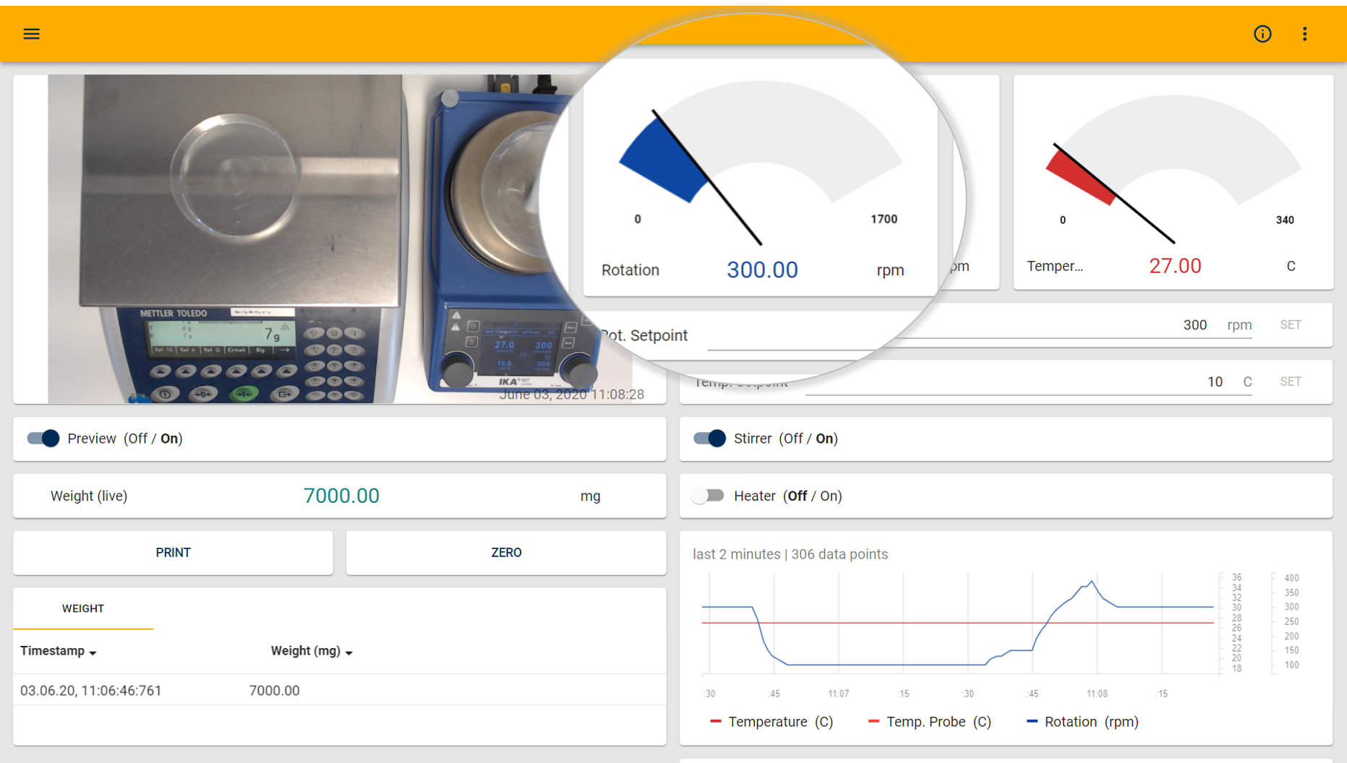The image size is (1347, 763).
Task: Click the table cell 7000.00
Action: (x=274, y=691)
